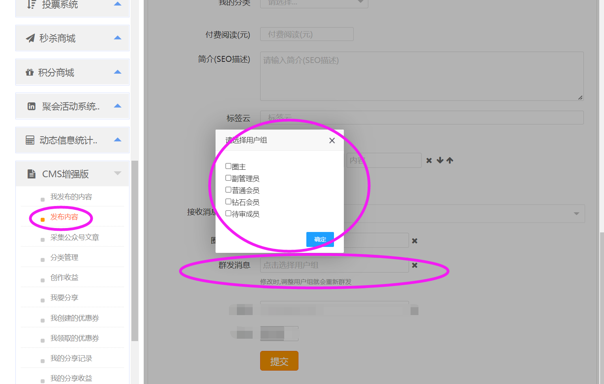The image size is (604, 384).
Task: Click the up arrow icon next to 内容 field
Action: 450,160
